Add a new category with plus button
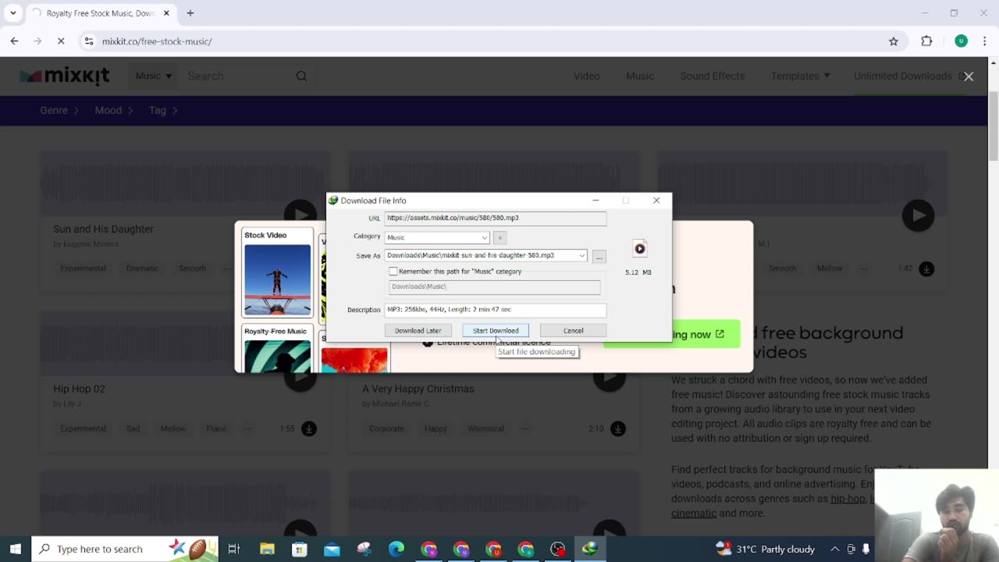Screen dimensions: 999x562 (x=499, y=237)
